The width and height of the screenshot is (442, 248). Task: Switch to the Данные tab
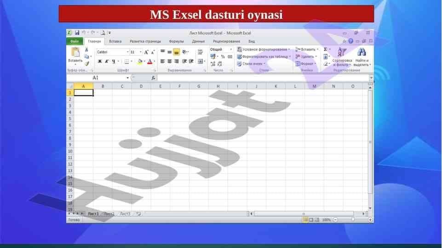click(198, 41)
